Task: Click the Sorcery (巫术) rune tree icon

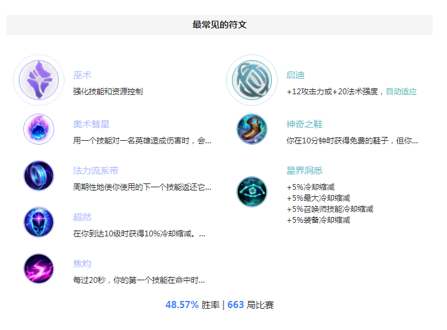Action: point(39,80)
